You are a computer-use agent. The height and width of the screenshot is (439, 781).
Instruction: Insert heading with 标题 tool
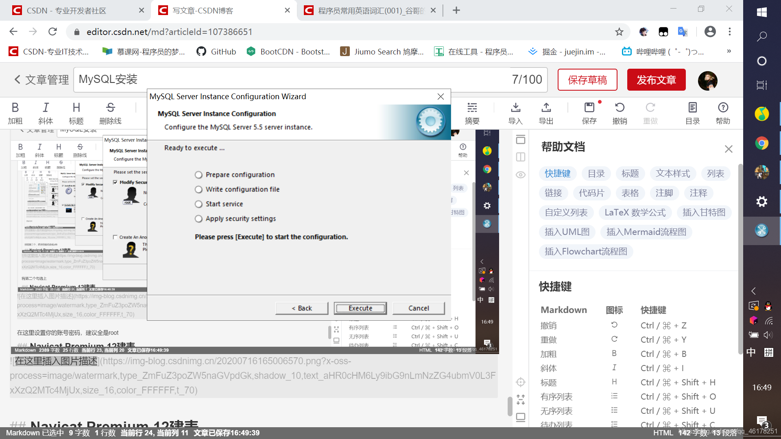(x=76, y=113)
